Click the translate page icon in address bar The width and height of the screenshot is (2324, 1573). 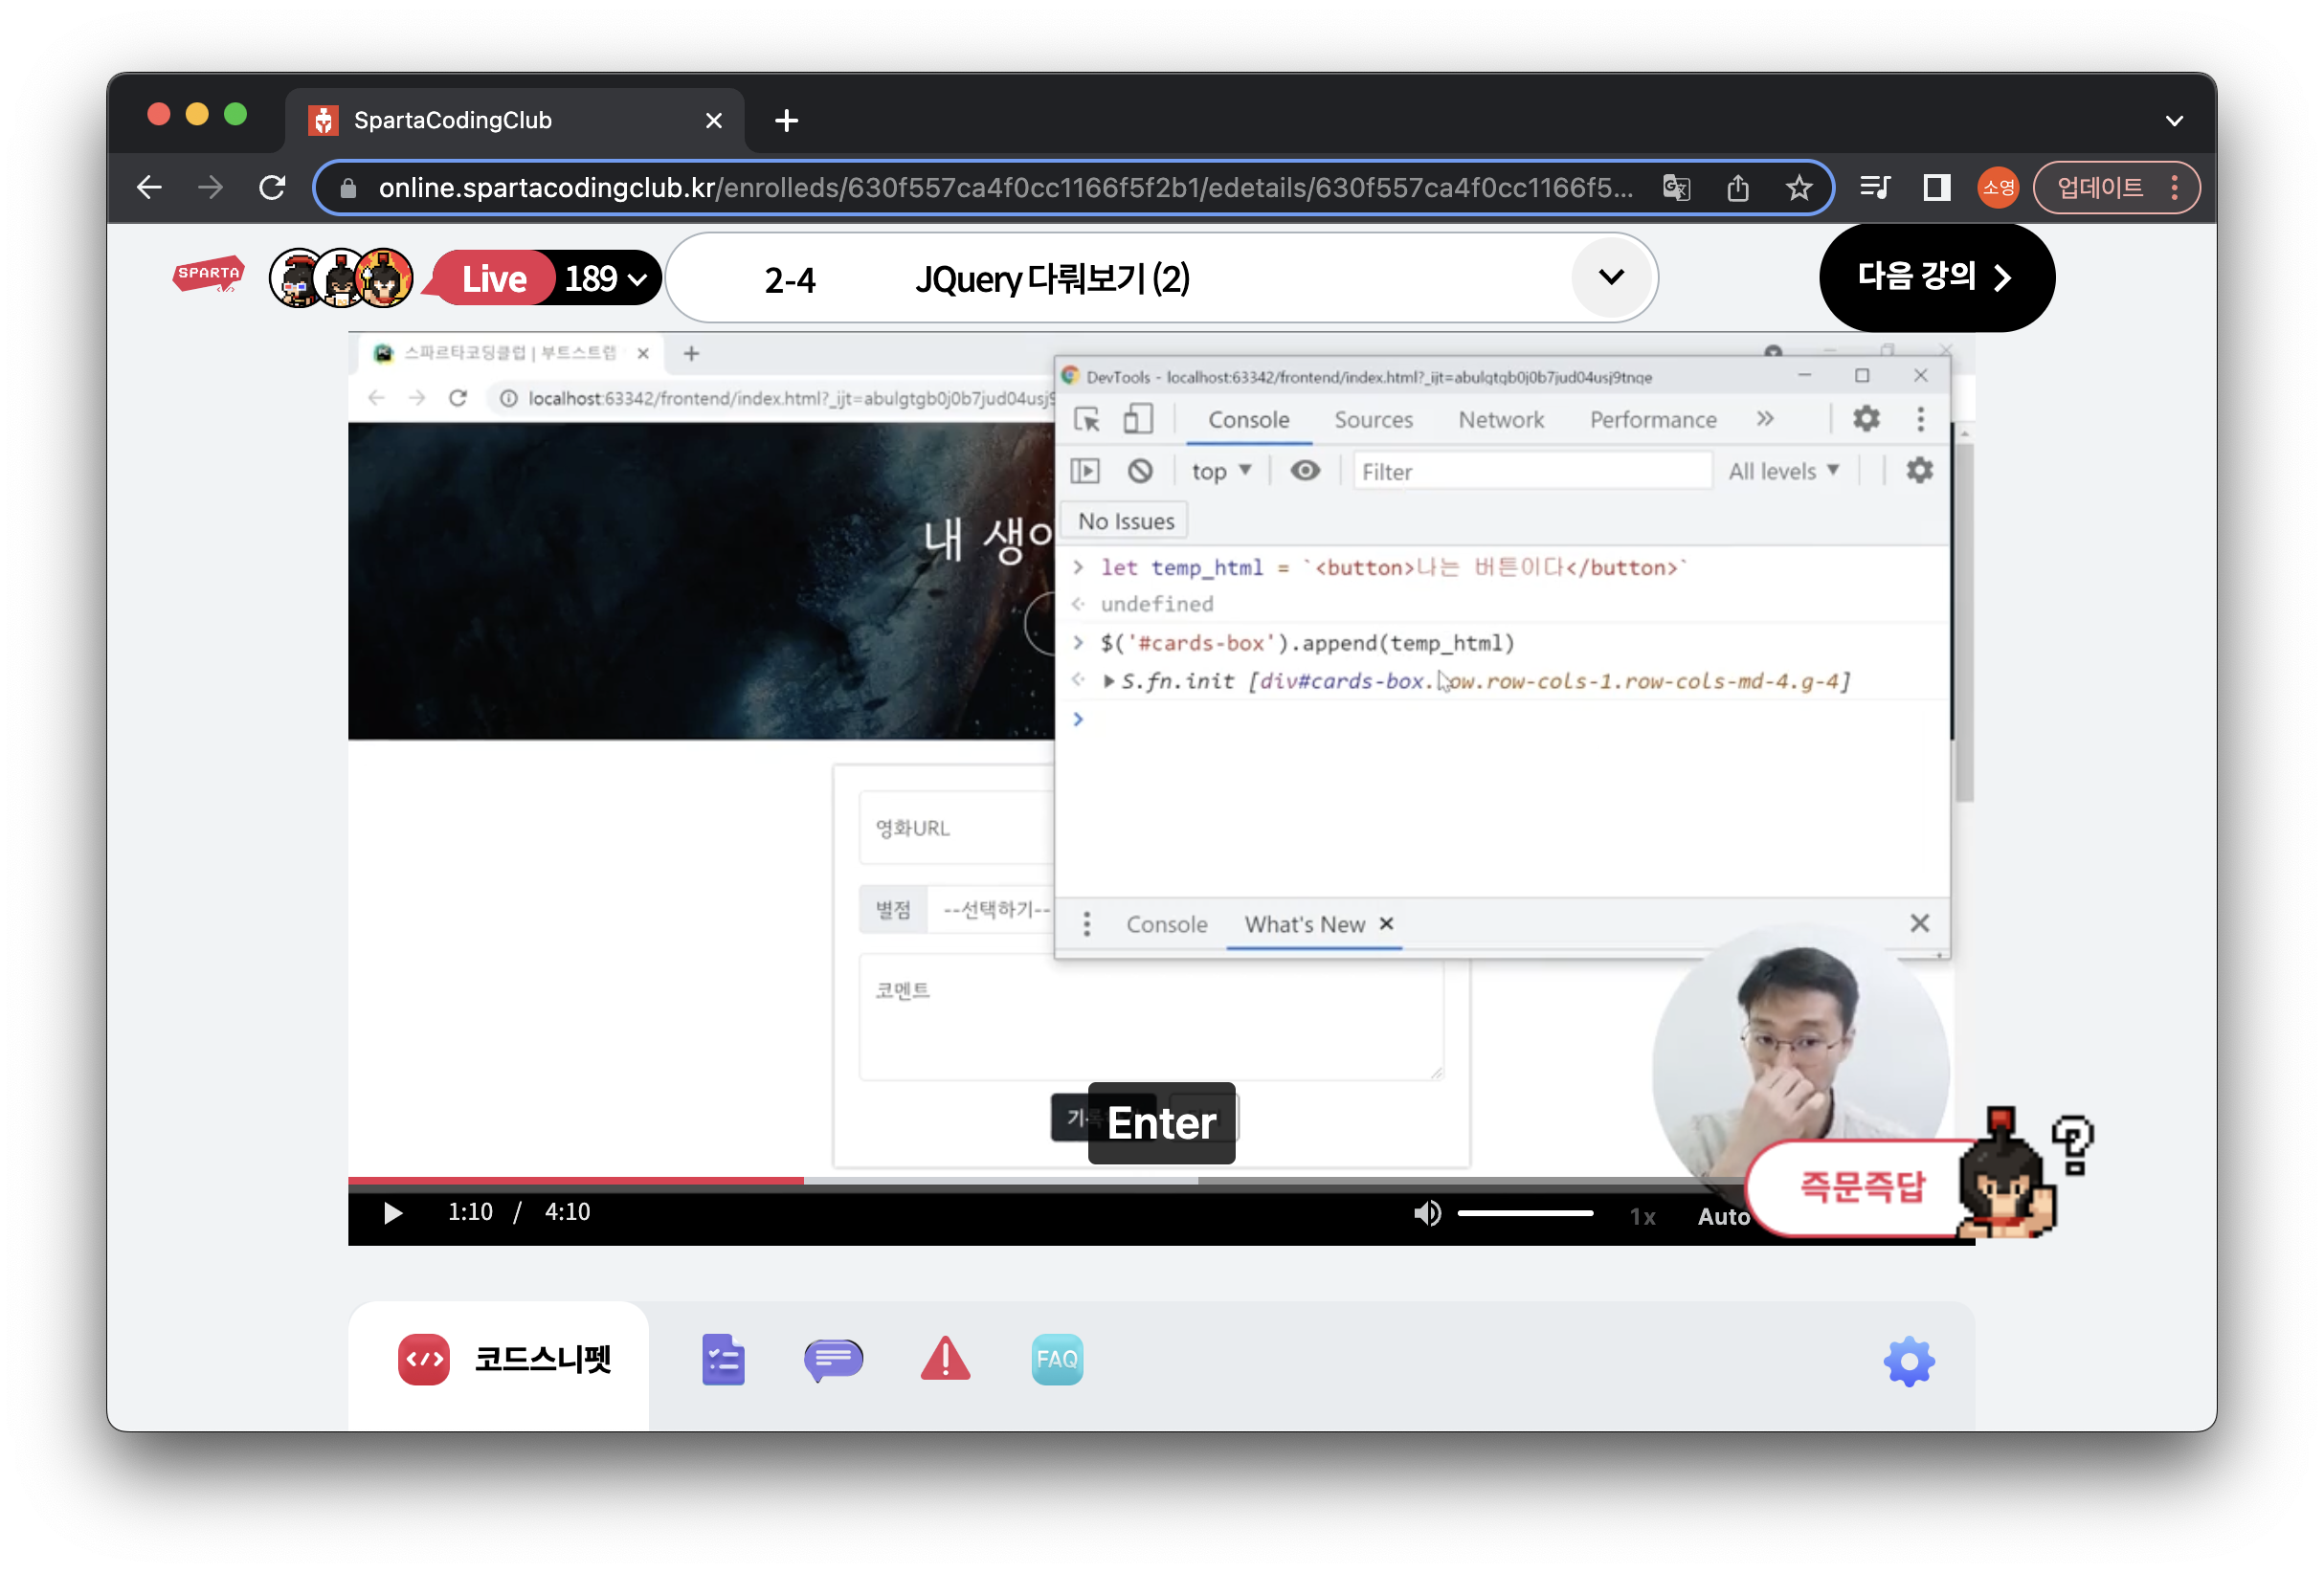pos(1677,187)
